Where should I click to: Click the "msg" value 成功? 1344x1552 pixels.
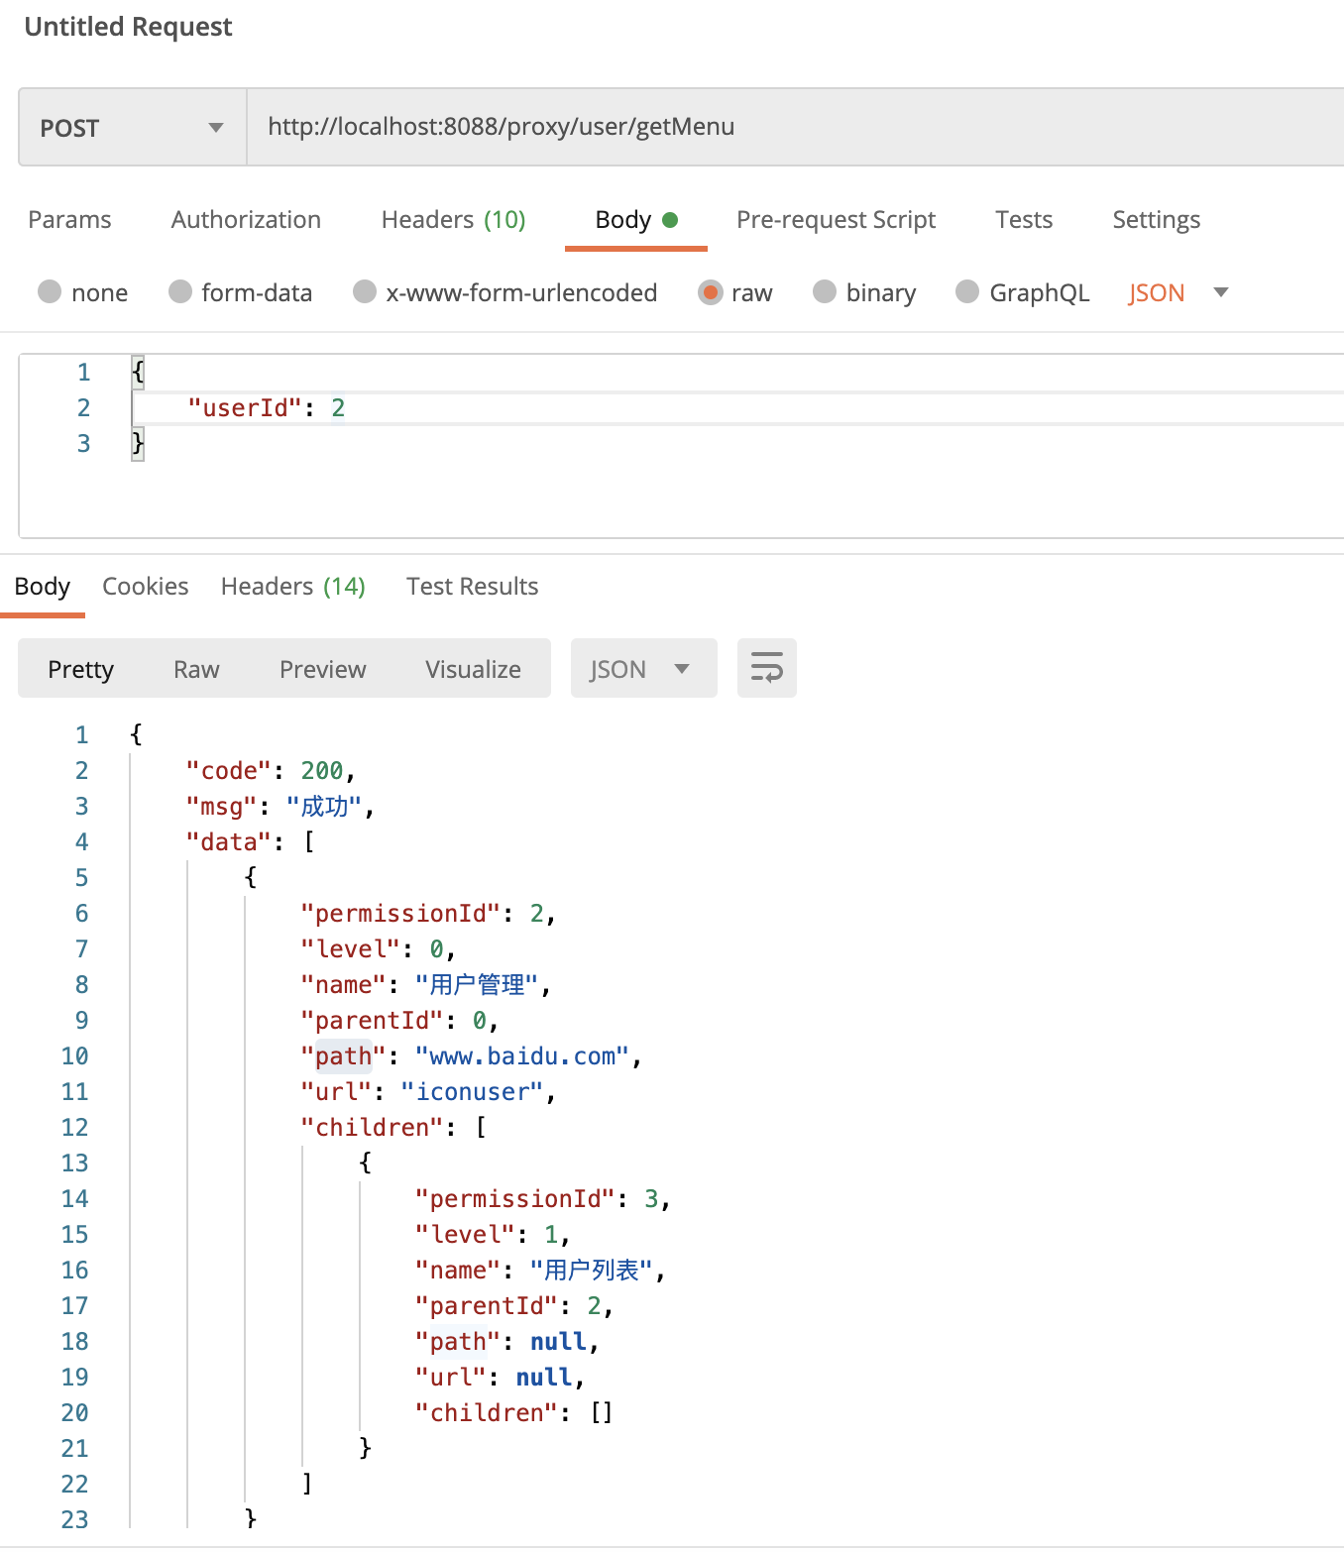click(324, 806)
